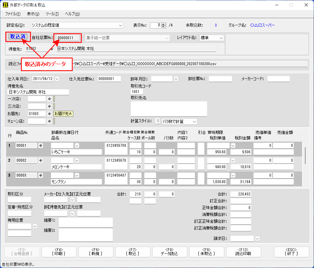
Task: Click the 取引先コード field 1001
Action: coord(137,92)
